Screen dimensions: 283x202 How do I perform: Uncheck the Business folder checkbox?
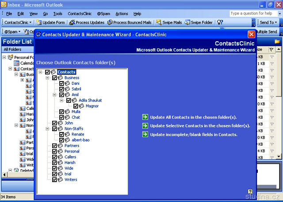coord(54,78)
